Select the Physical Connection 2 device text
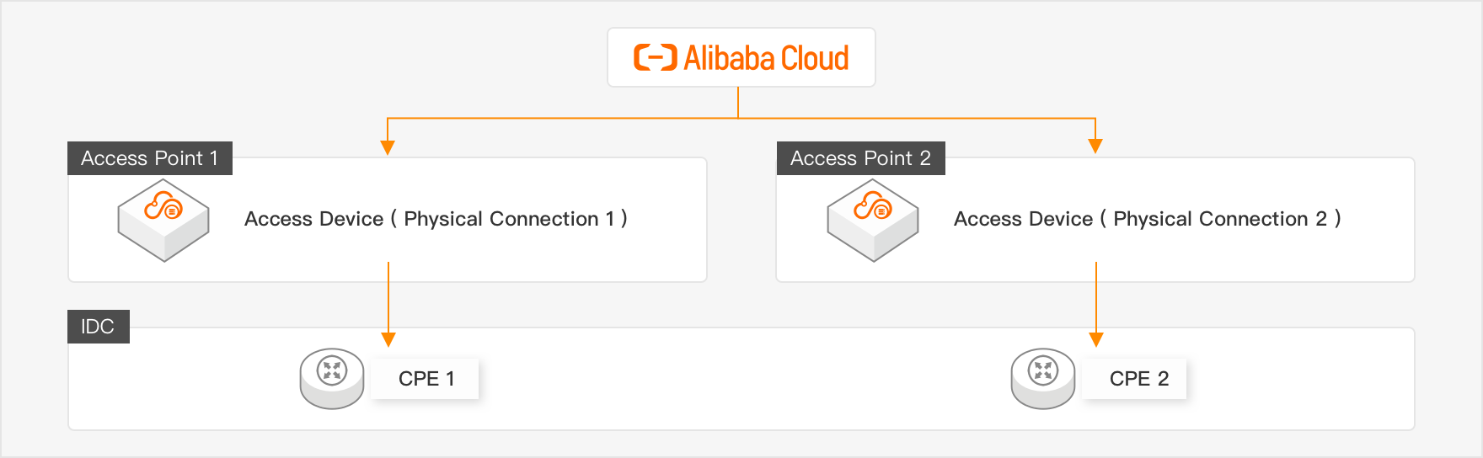This screenshot has width=1483, height=458. pos(1147,219)
